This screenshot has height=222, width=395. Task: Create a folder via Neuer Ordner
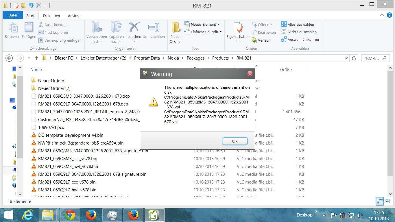coord(176,32)
